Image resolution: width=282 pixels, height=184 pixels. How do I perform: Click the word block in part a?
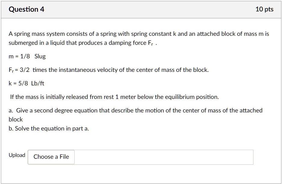(x=15, y=119)
